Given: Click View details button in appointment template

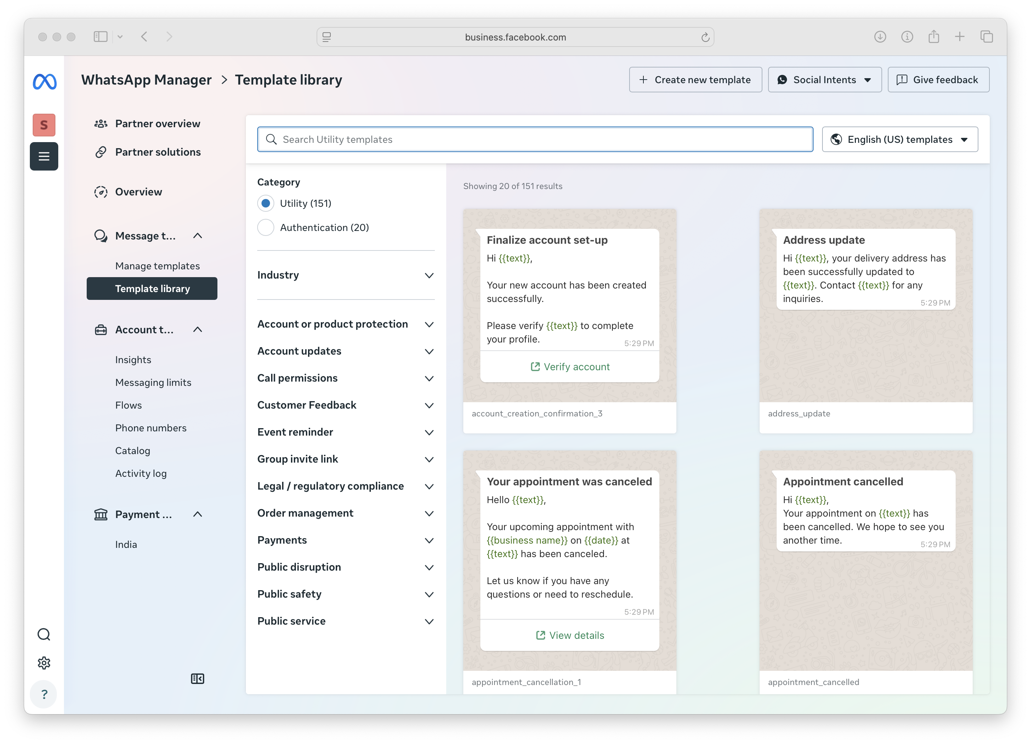Looking at the screenshot, I should tap(570, 635).
